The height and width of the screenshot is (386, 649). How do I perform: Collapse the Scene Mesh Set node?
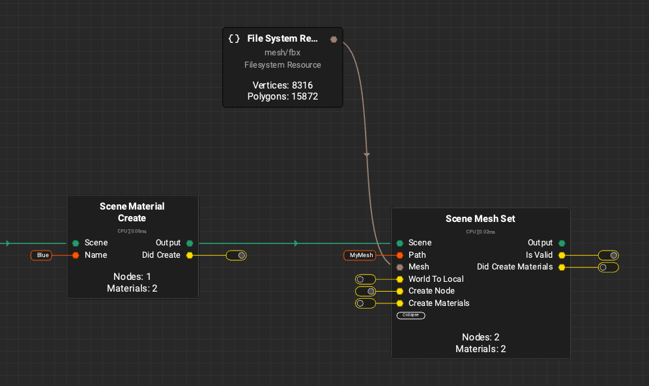click(x=411, y=315)
